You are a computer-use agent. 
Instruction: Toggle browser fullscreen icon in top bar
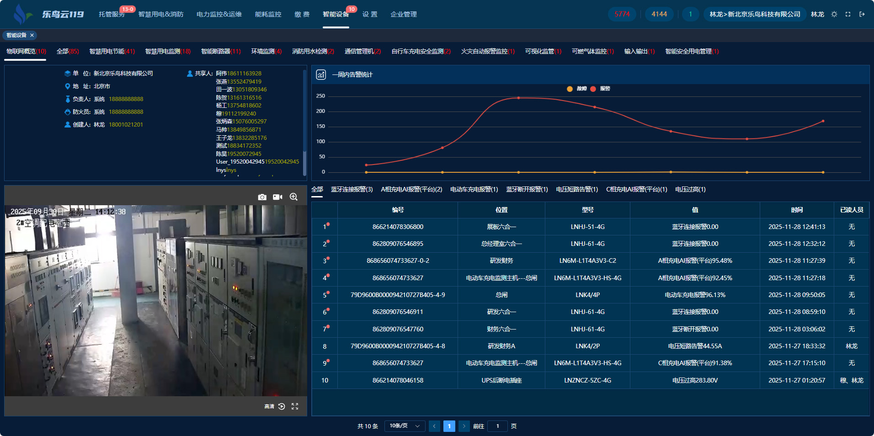tap(848, 14)
